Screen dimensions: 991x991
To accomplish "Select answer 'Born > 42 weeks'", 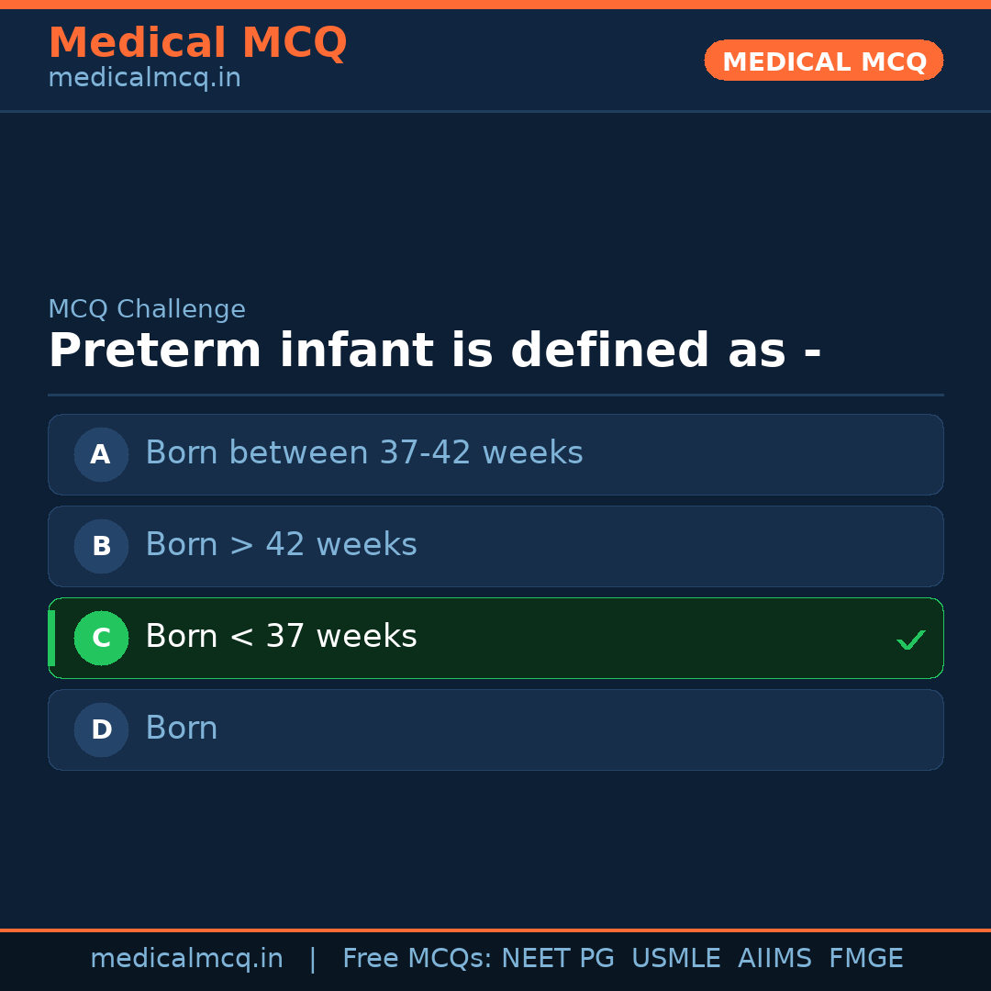I will [281, 545].
